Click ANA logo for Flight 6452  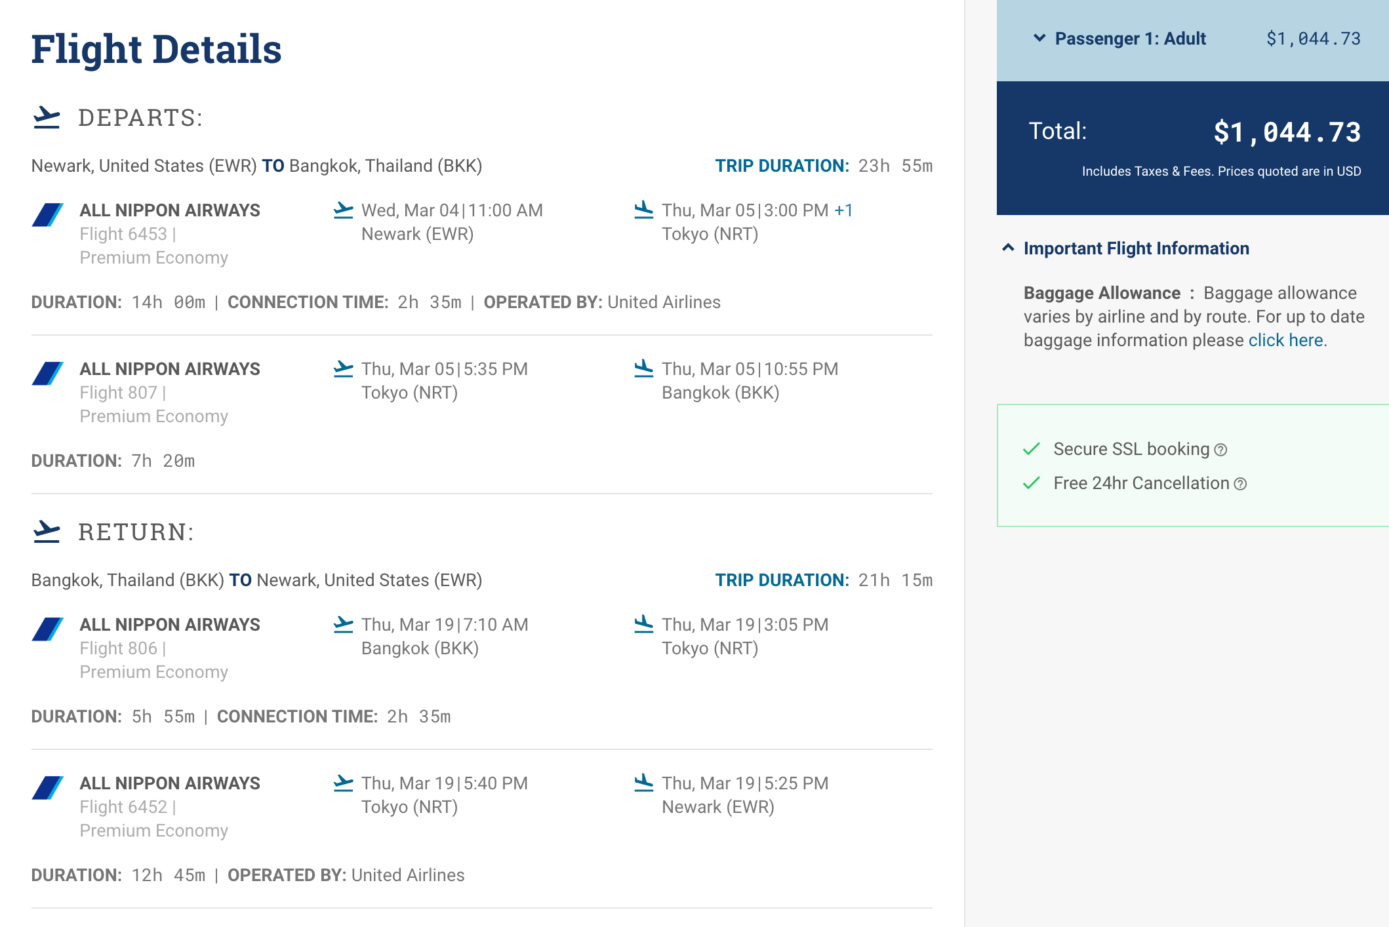(48, 788)
